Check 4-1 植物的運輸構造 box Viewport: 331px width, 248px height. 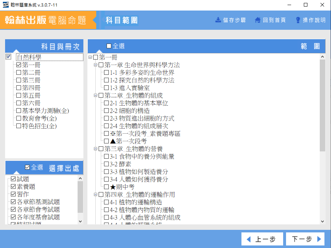click(106, 202)
